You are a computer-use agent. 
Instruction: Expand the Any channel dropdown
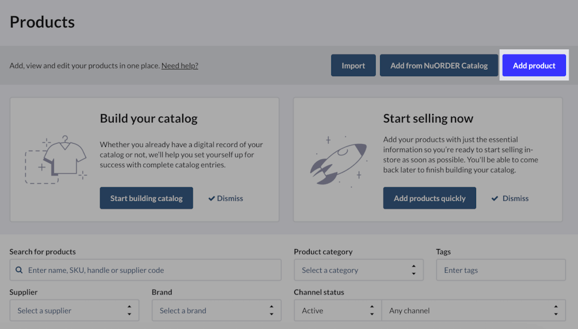473,311
